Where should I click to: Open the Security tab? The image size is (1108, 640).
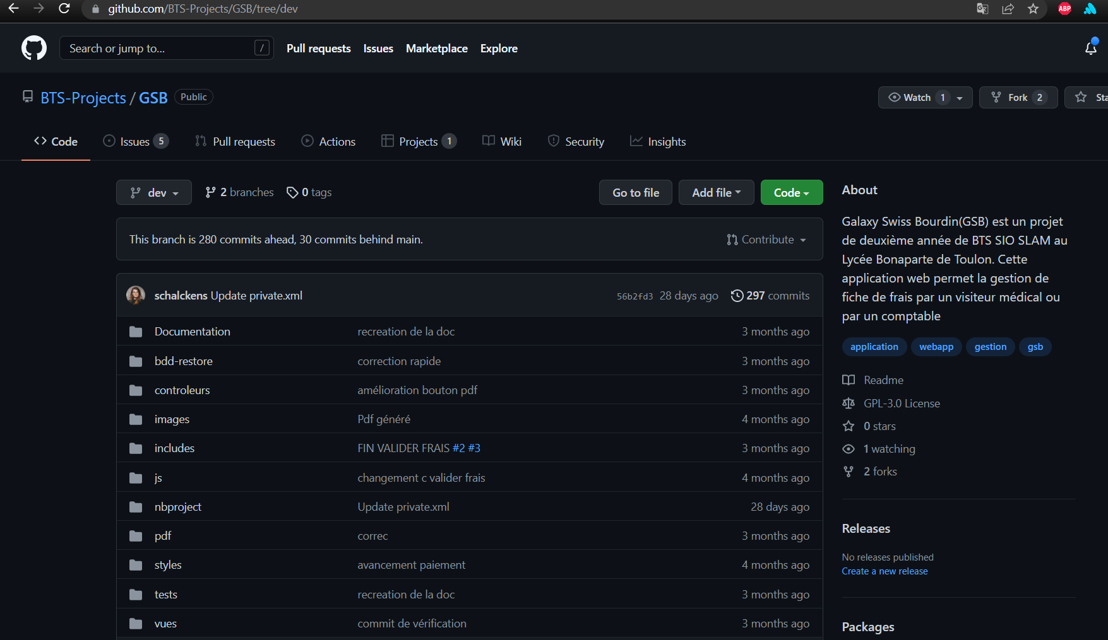(x=576, y=142)
